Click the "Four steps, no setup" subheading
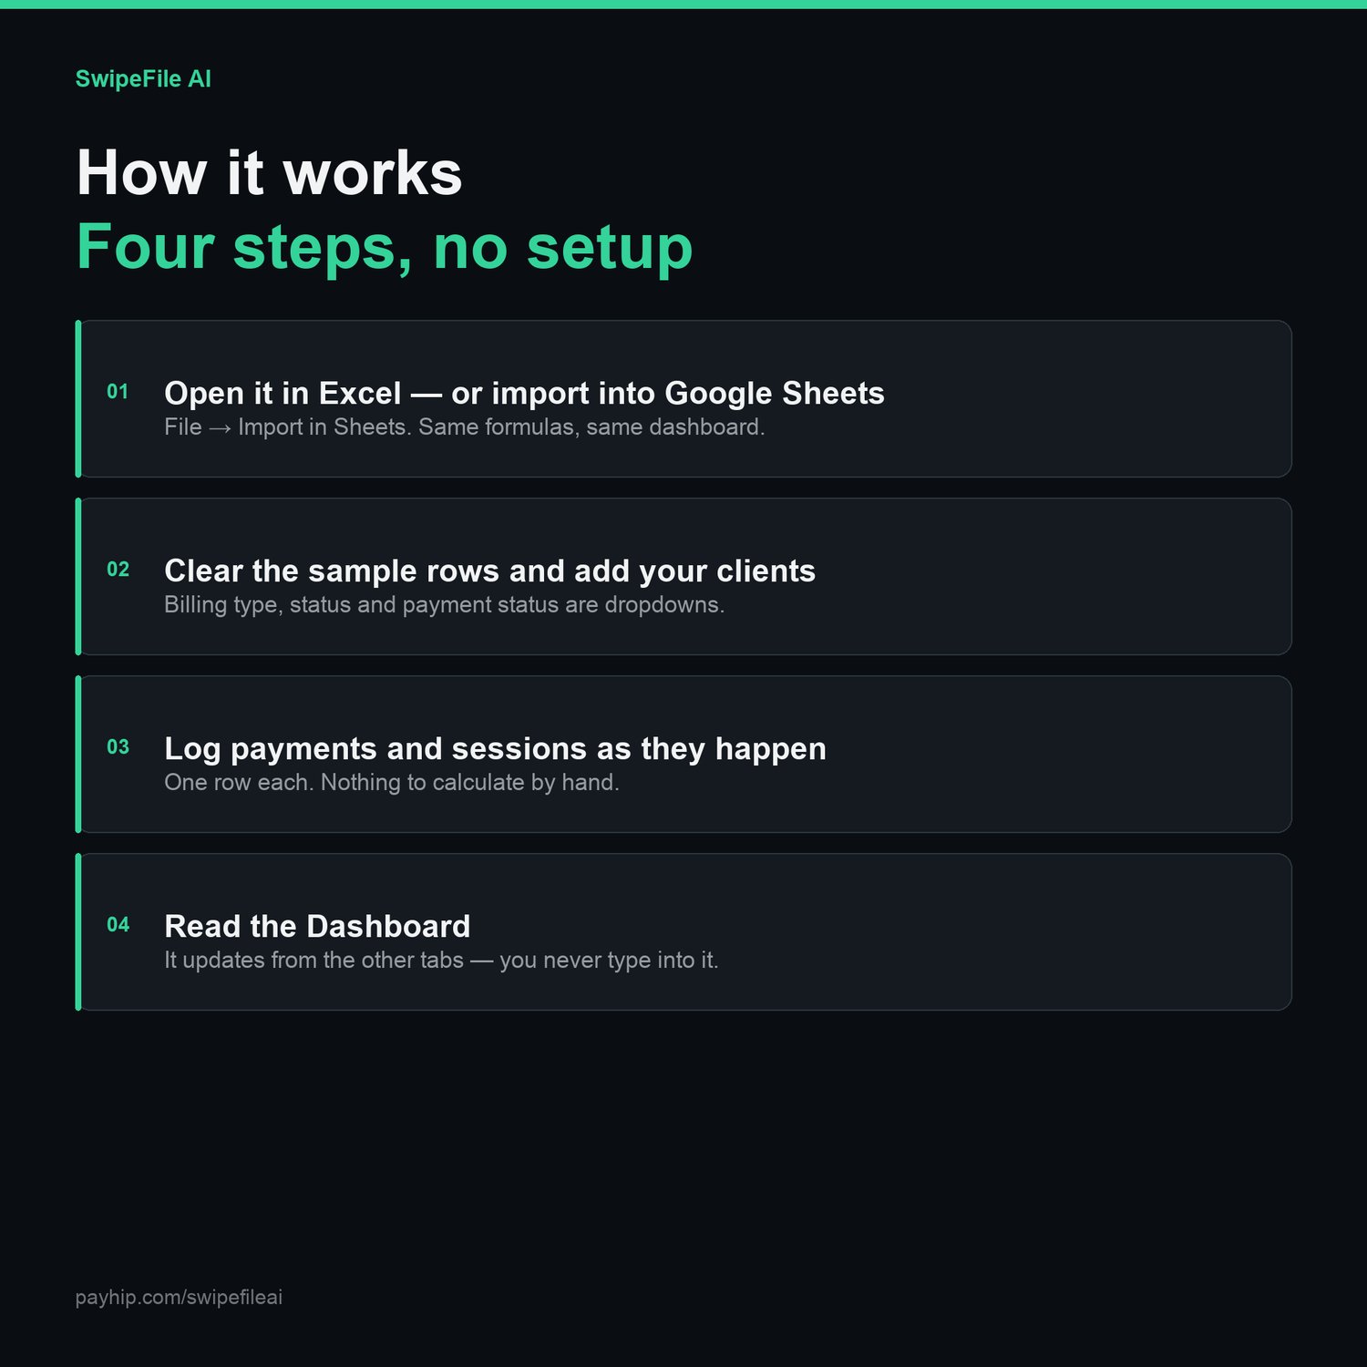The image size is (1367, 1367). click(385, 246)
